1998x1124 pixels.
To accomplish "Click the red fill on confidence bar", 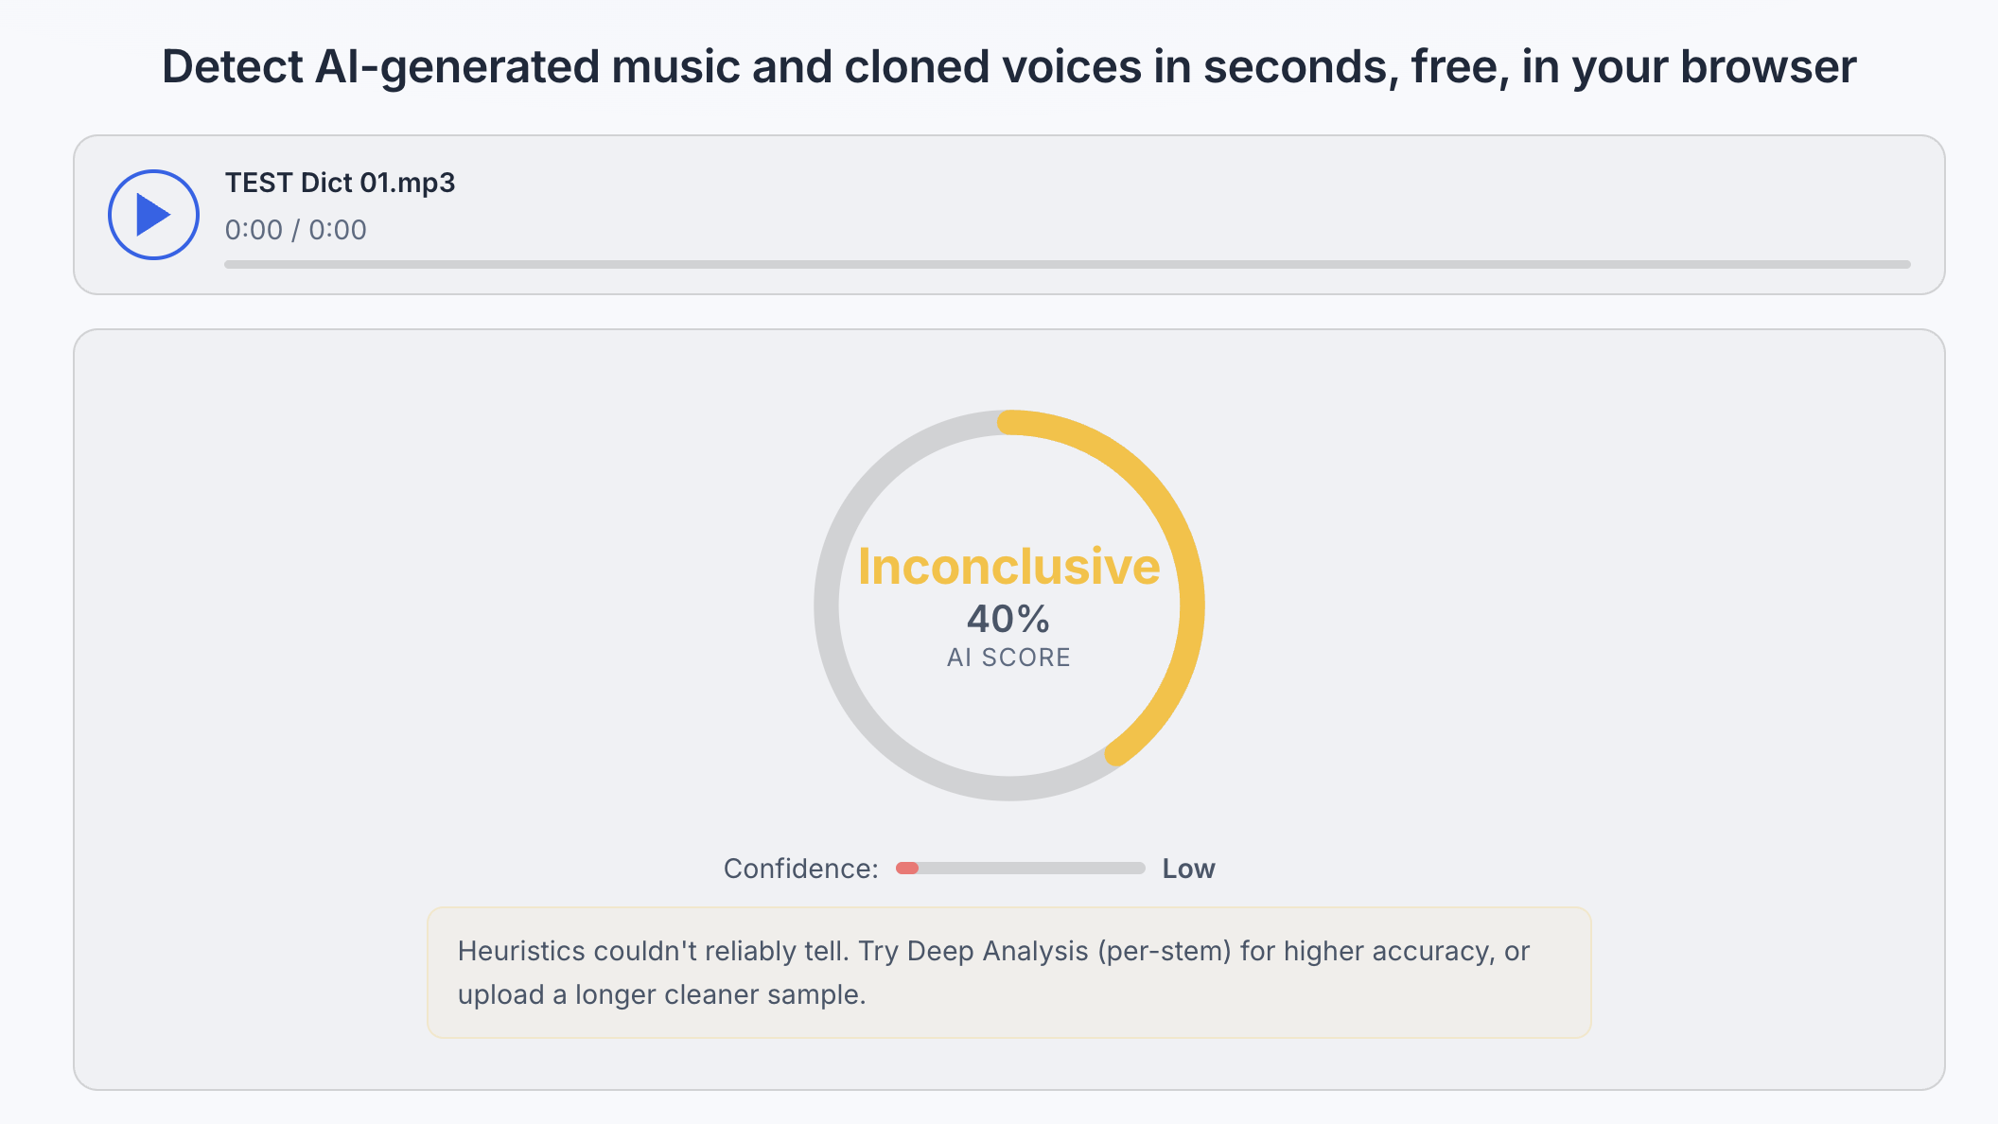I will (907, 868).
